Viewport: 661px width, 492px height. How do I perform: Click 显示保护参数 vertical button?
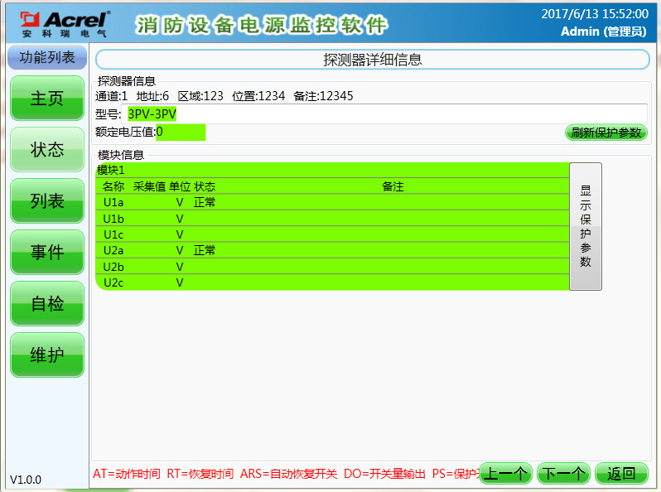586,226
